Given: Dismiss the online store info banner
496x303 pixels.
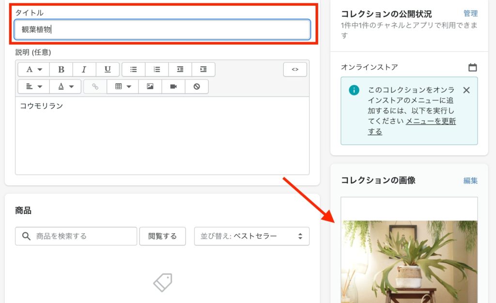Looking at the screenshot, I should 466,90.
